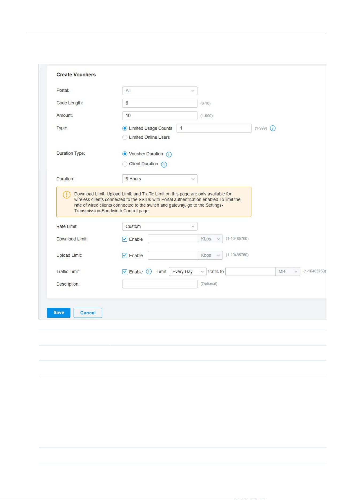This screenshot has height=500, width=354.
Task: Click the Description input field
Action: [x=160, y=284]
